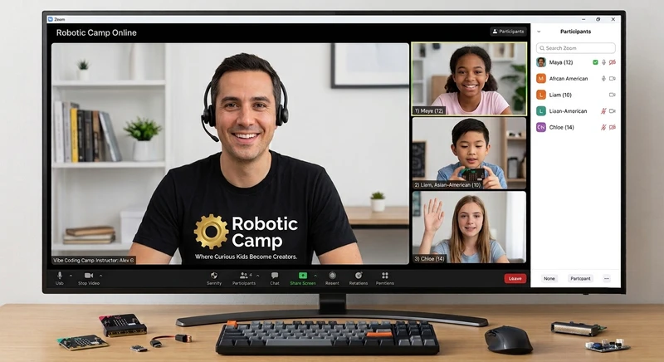Click the Participants button above the video grid
The width and height of the screenshot is (664, 362).
point(508,32)
